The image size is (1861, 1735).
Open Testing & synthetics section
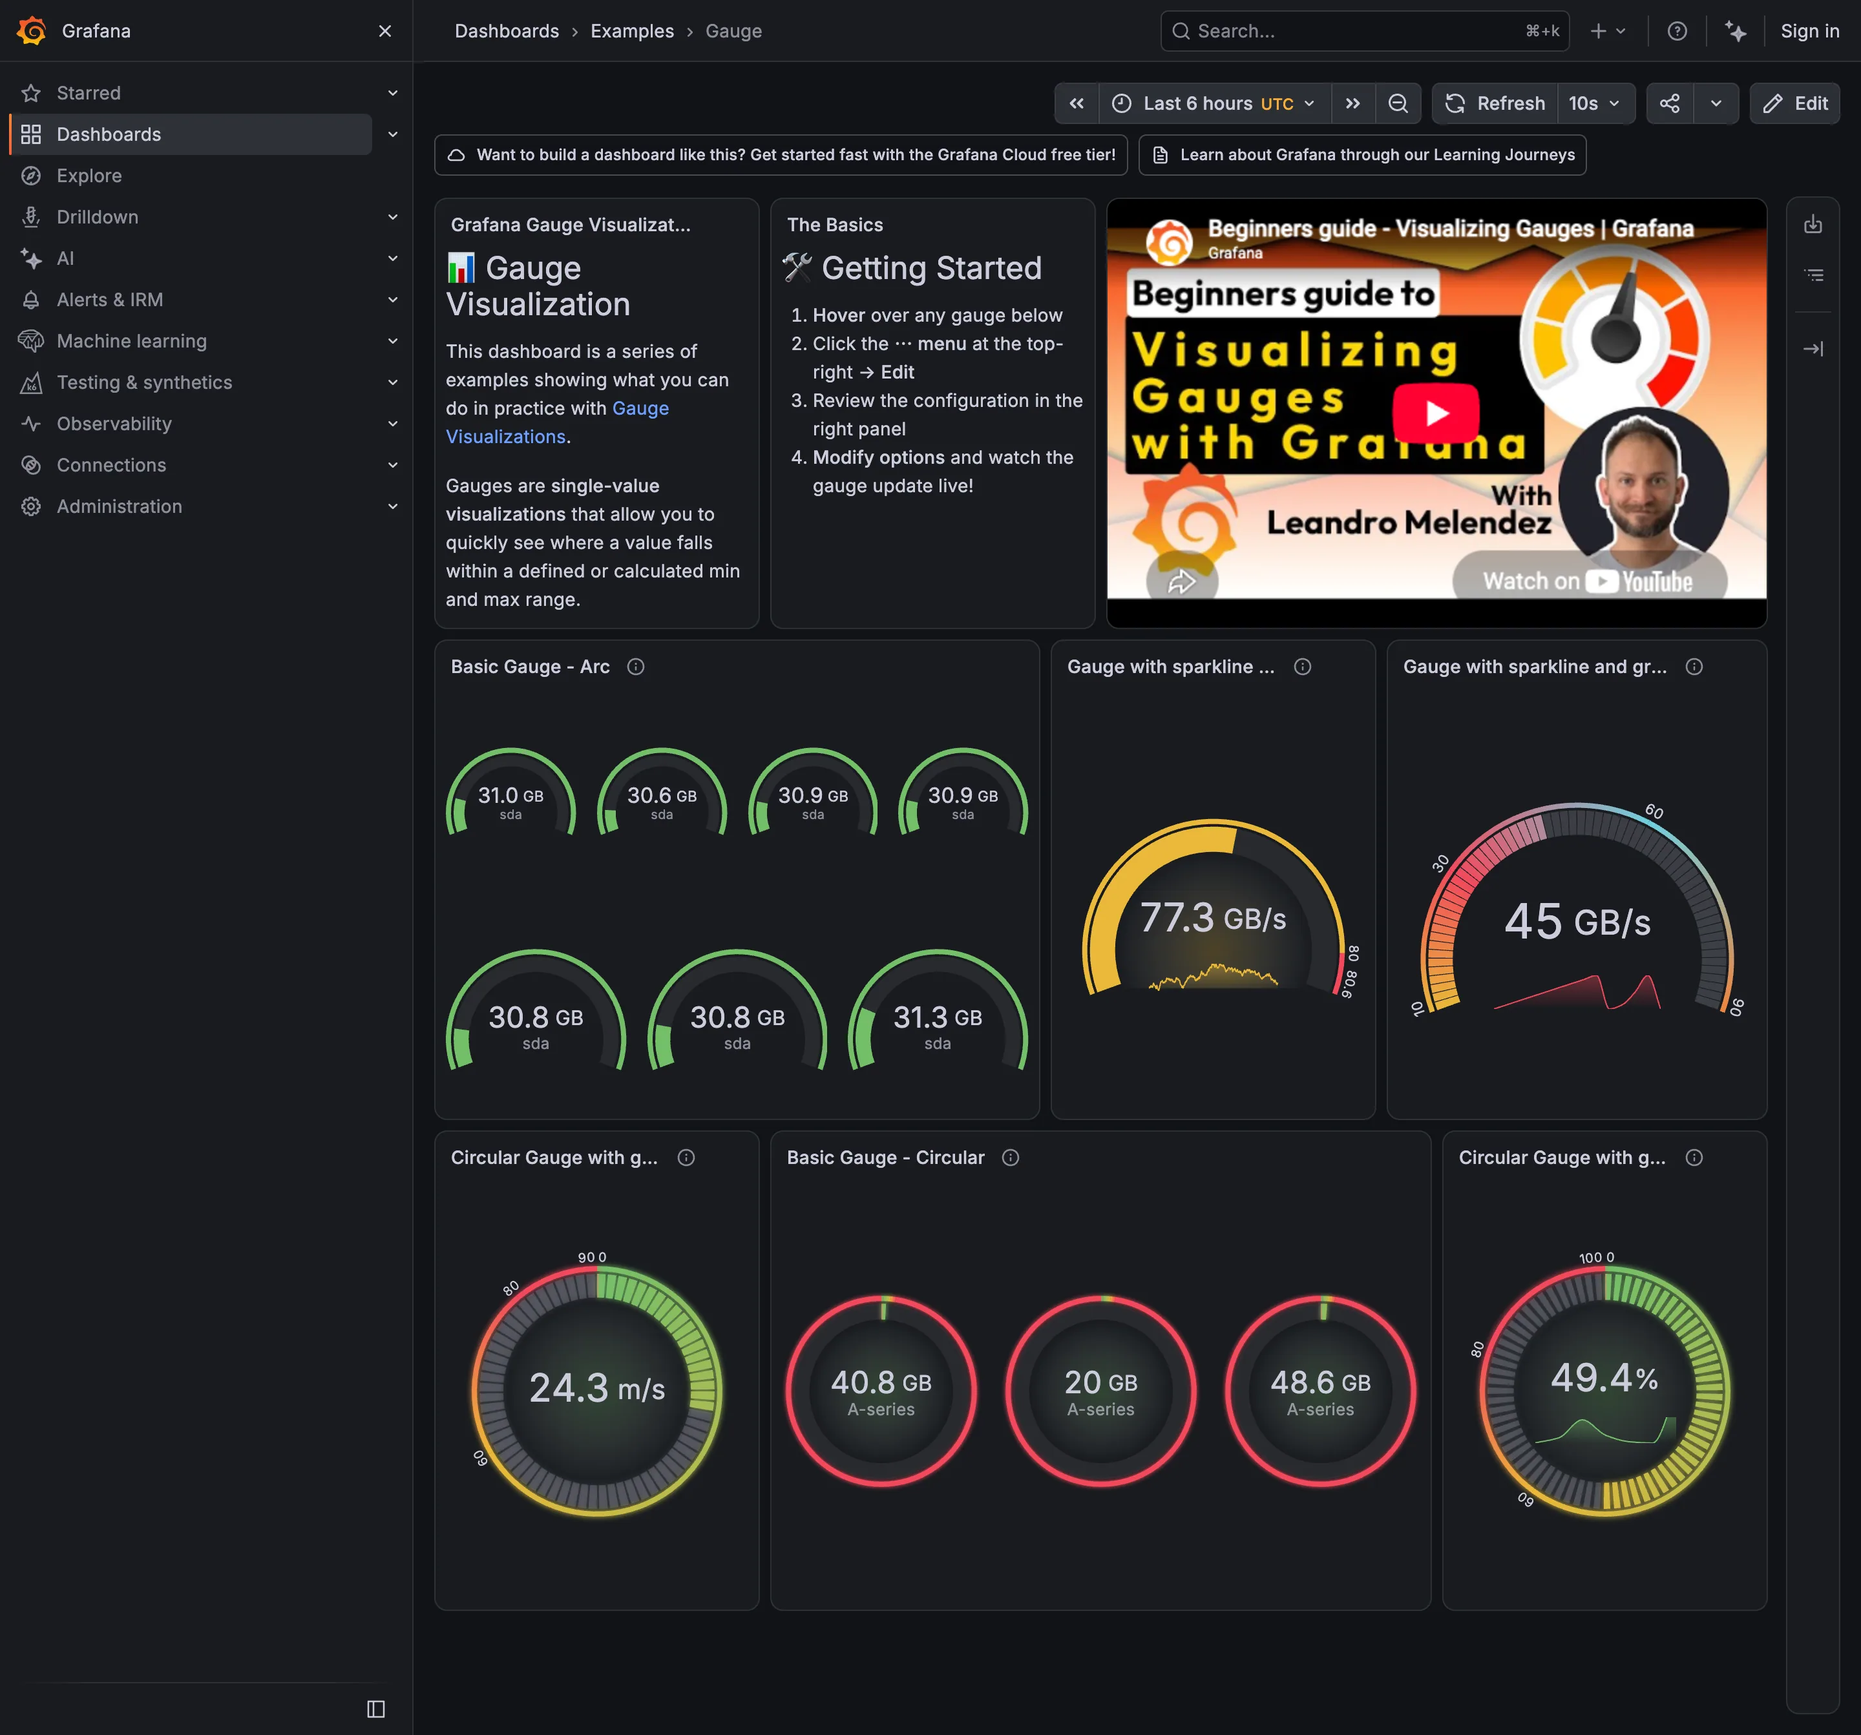(x=144, y=382)
